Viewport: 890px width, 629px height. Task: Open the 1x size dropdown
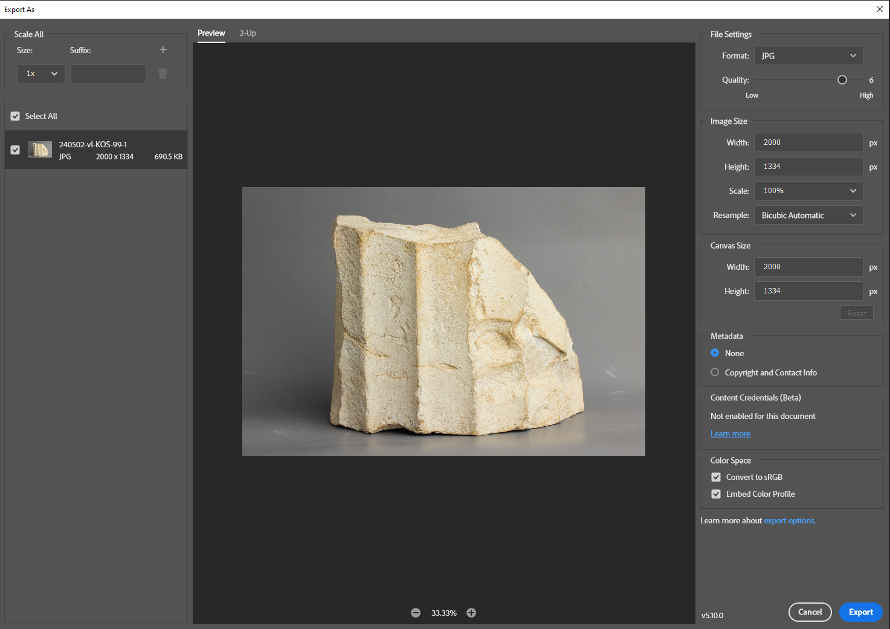(40, 74)
